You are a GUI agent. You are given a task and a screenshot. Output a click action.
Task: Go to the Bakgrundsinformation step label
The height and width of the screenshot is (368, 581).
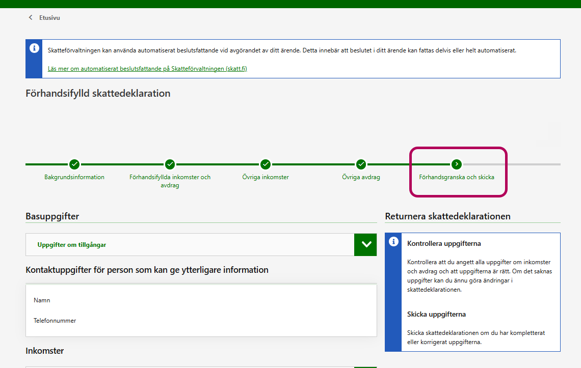click(x=74, y=177)
